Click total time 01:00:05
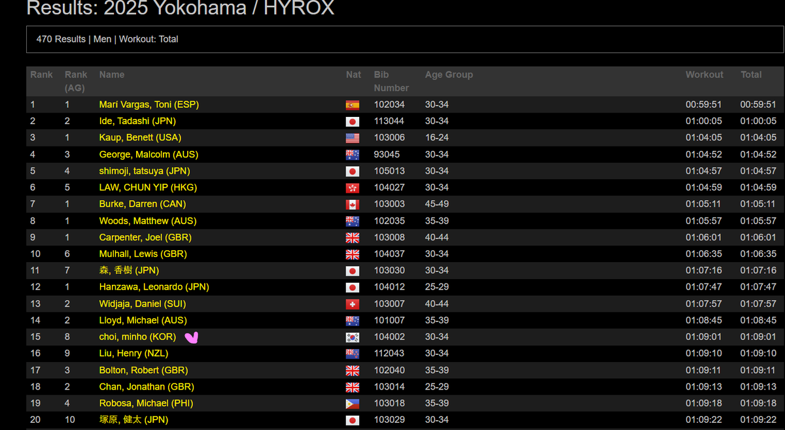 758,121
